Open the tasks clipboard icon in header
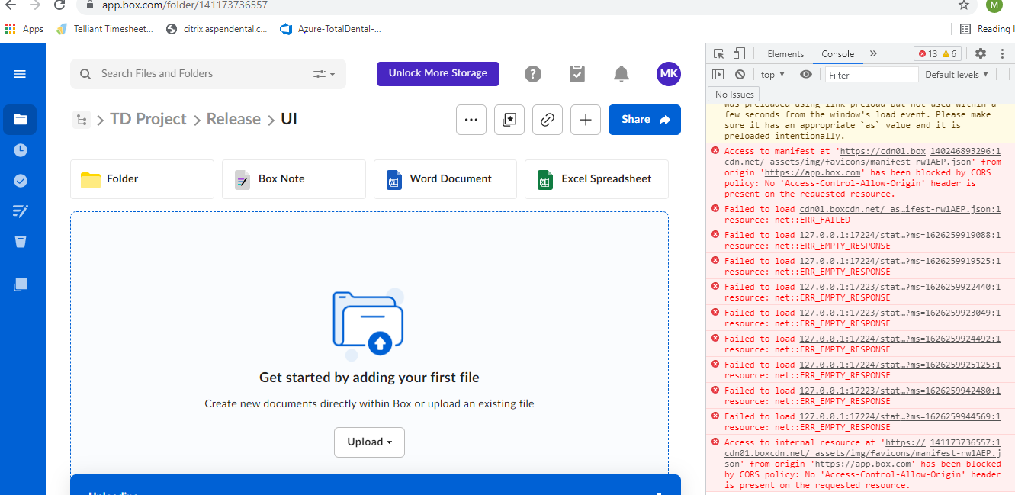 [577, 74]
